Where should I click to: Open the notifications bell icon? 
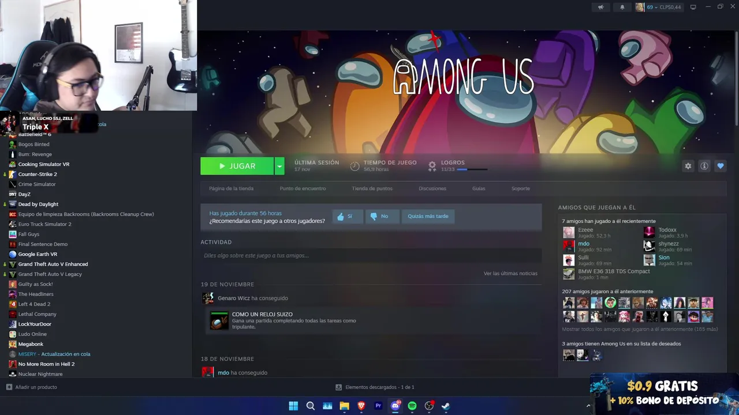tap(622, 7)
